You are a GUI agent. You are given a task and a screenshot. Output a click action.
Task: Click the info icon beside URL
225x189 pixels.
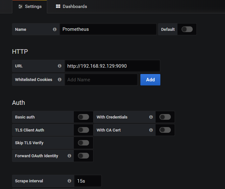tap(60, 66)
